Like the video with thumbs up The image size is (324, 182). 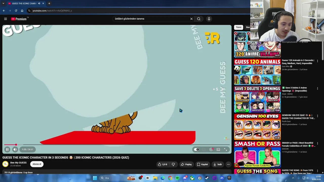pyautogui.click(x=162, y=164)
